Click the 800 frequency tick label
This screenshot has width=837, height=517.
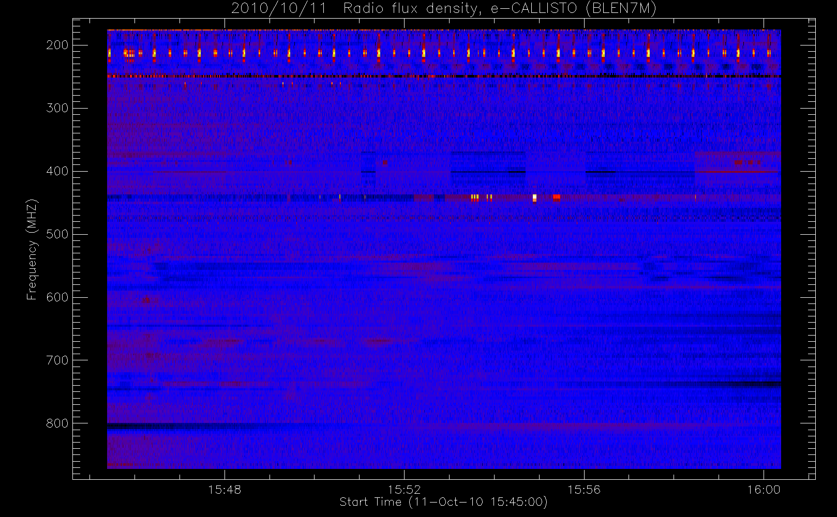click(57, 423)
